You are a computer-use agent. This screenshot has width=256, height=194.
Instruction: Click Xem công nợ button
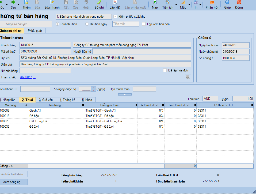[13, 182]
